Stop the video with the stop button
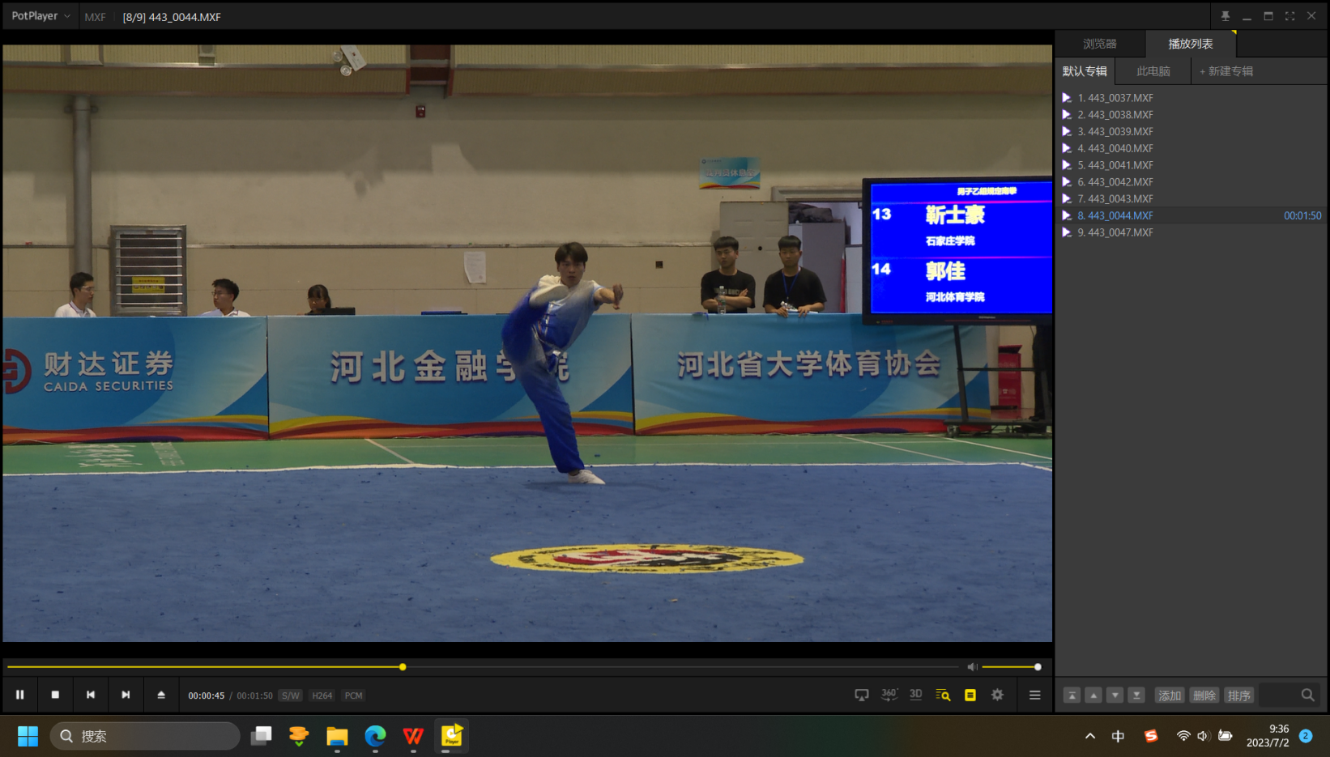This screenshot has height=757, width=1330. [x=55, y=695]
